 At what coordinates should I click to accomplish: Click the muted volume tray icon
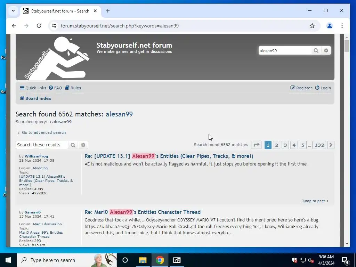tap(311, 260)
